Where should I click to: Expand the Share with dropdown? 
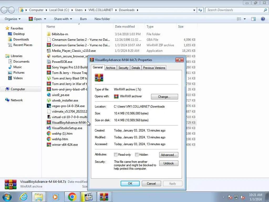point(63,19)
